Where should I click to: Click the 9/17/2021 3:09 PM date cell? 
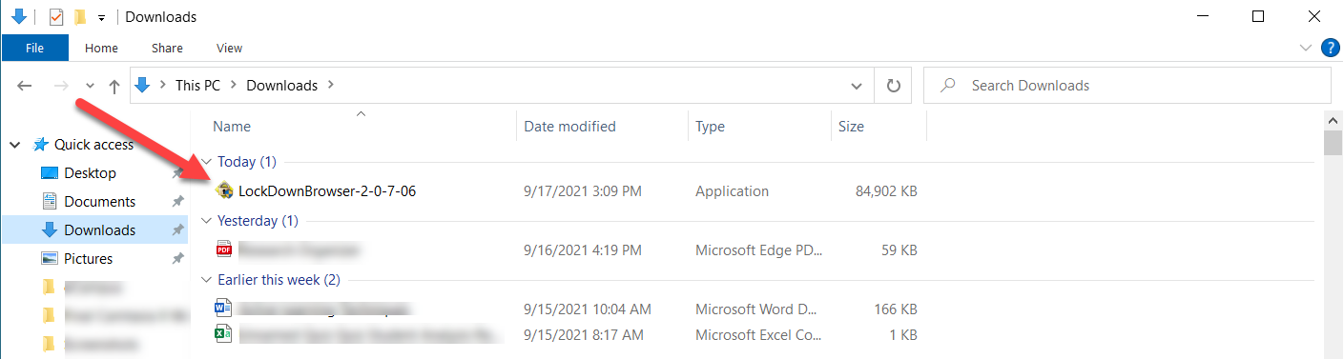point(583,191)
